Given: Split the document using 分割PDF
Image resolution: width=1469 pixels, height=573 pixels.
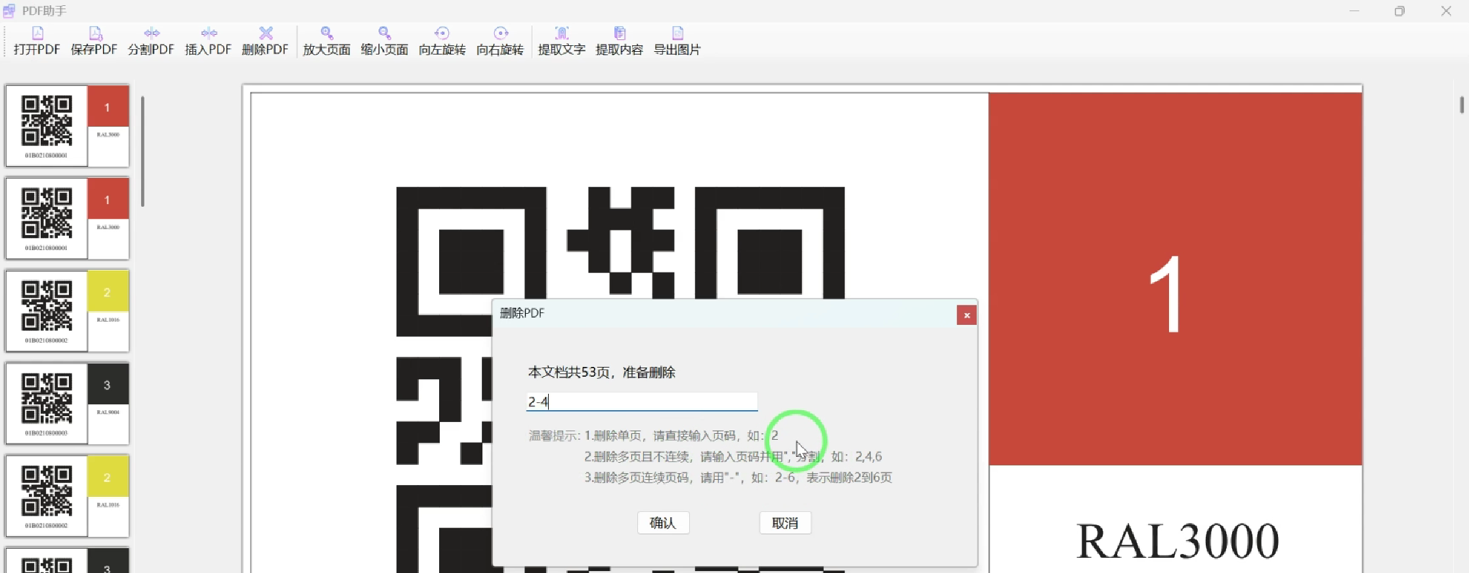Looking at the screenshot, I should click(x=151, y=41).
